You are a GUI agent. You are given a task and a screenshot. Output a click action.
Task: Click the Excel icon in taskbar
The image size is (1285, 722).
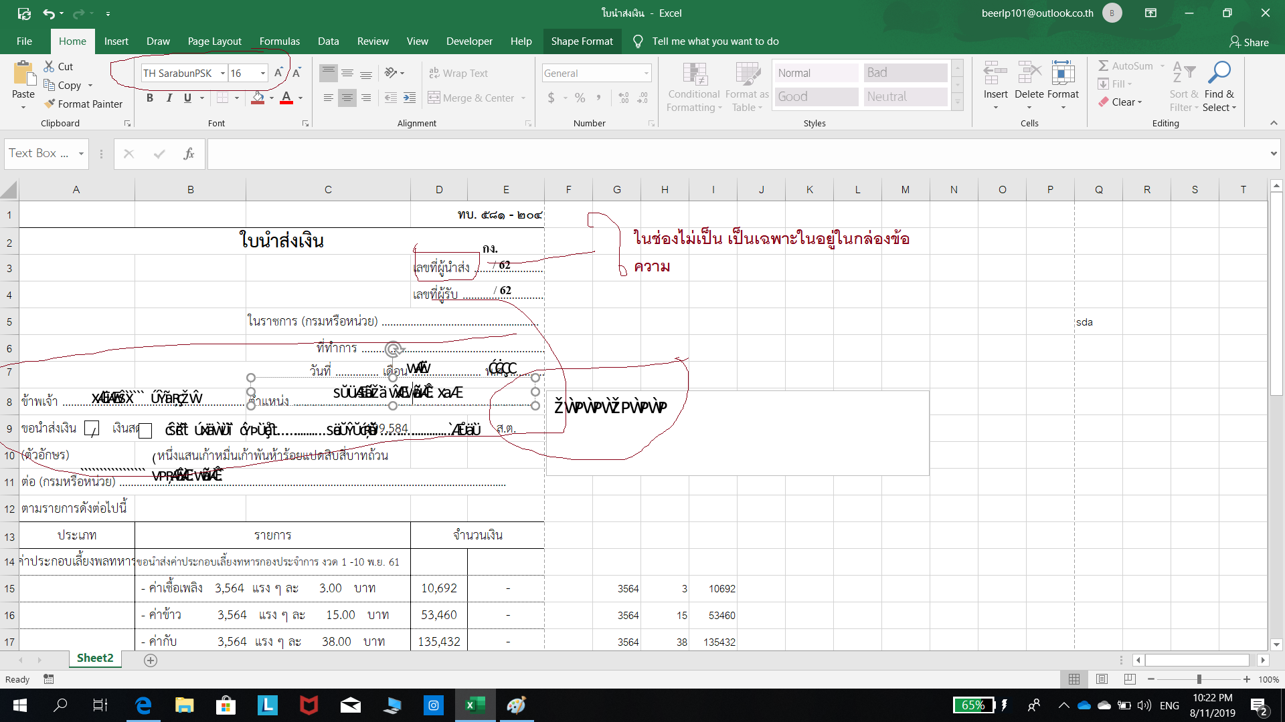click(x=475, y=705)
